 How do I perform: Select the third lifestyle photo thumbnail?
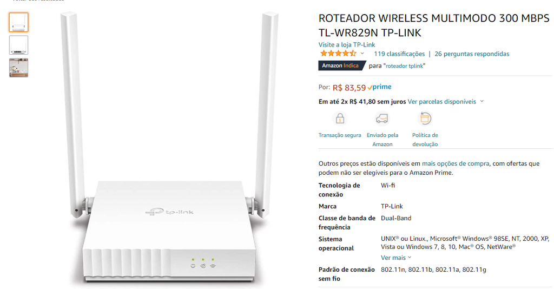(19, 68)
